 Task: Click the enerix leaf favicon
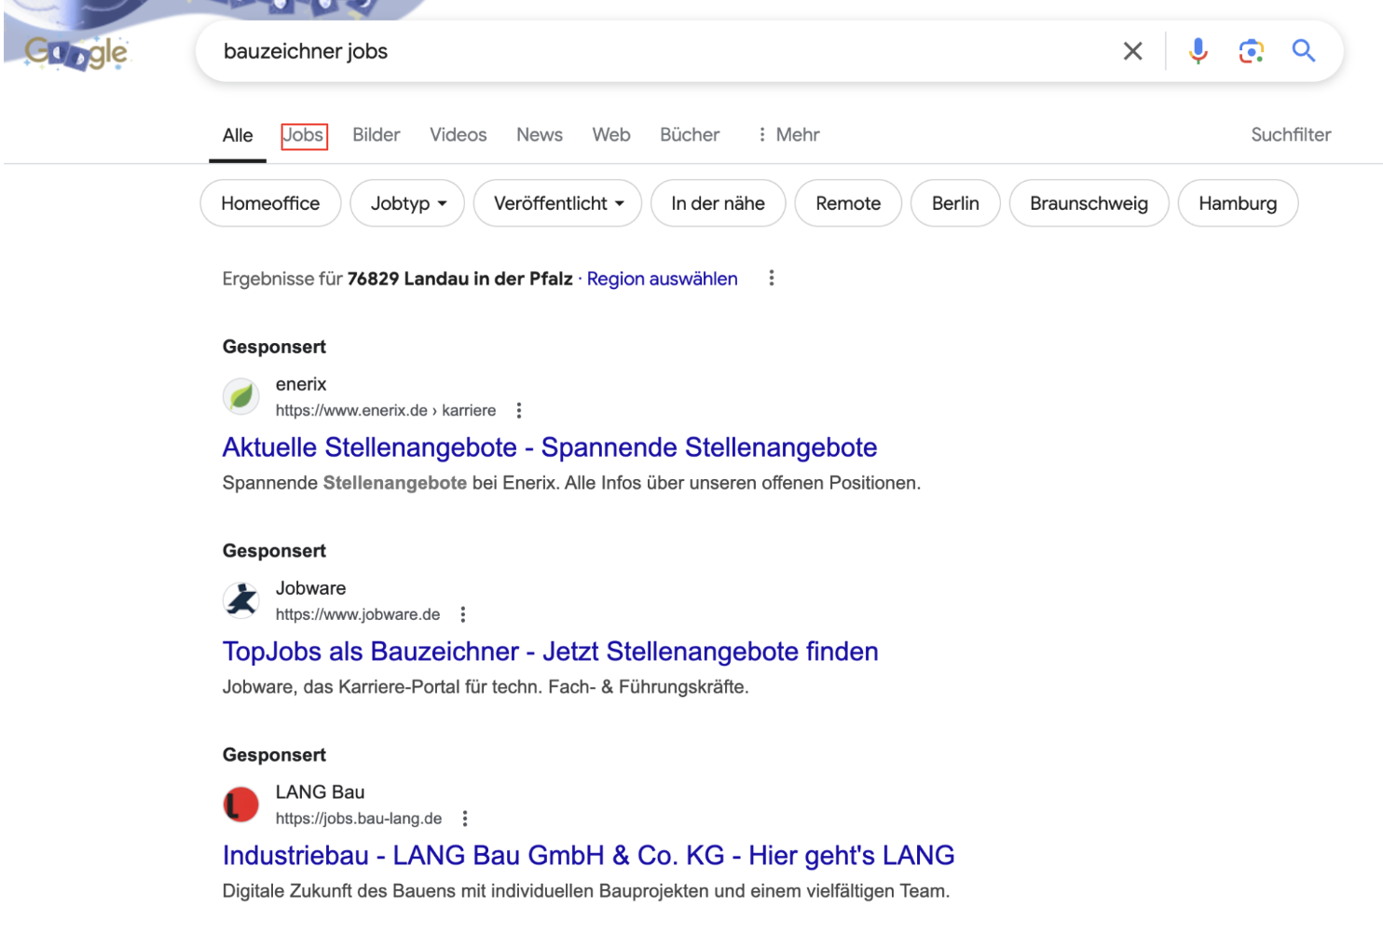pos(240,396)
